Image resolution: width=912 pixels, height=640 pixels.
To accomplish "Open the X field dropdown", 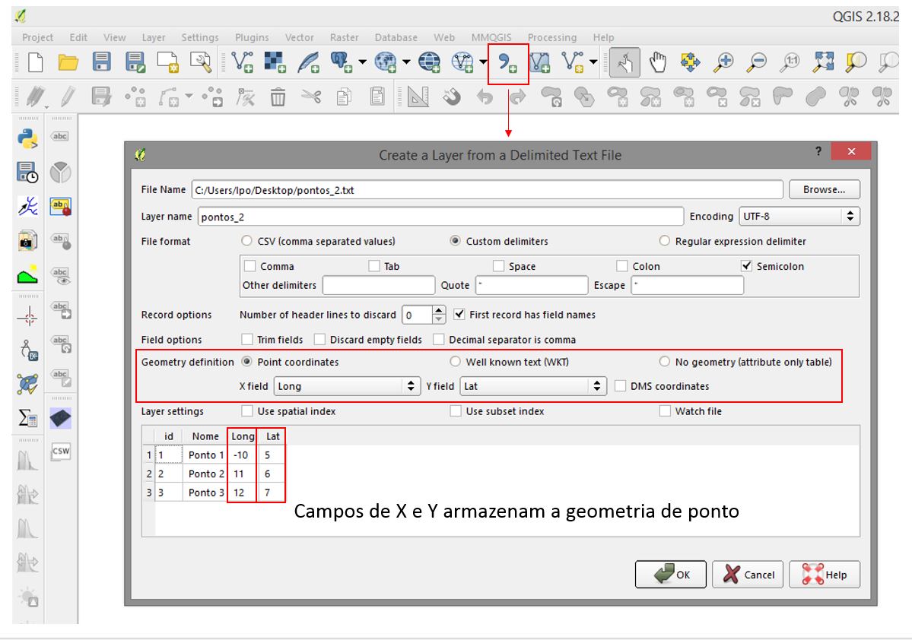I will 347,386.
